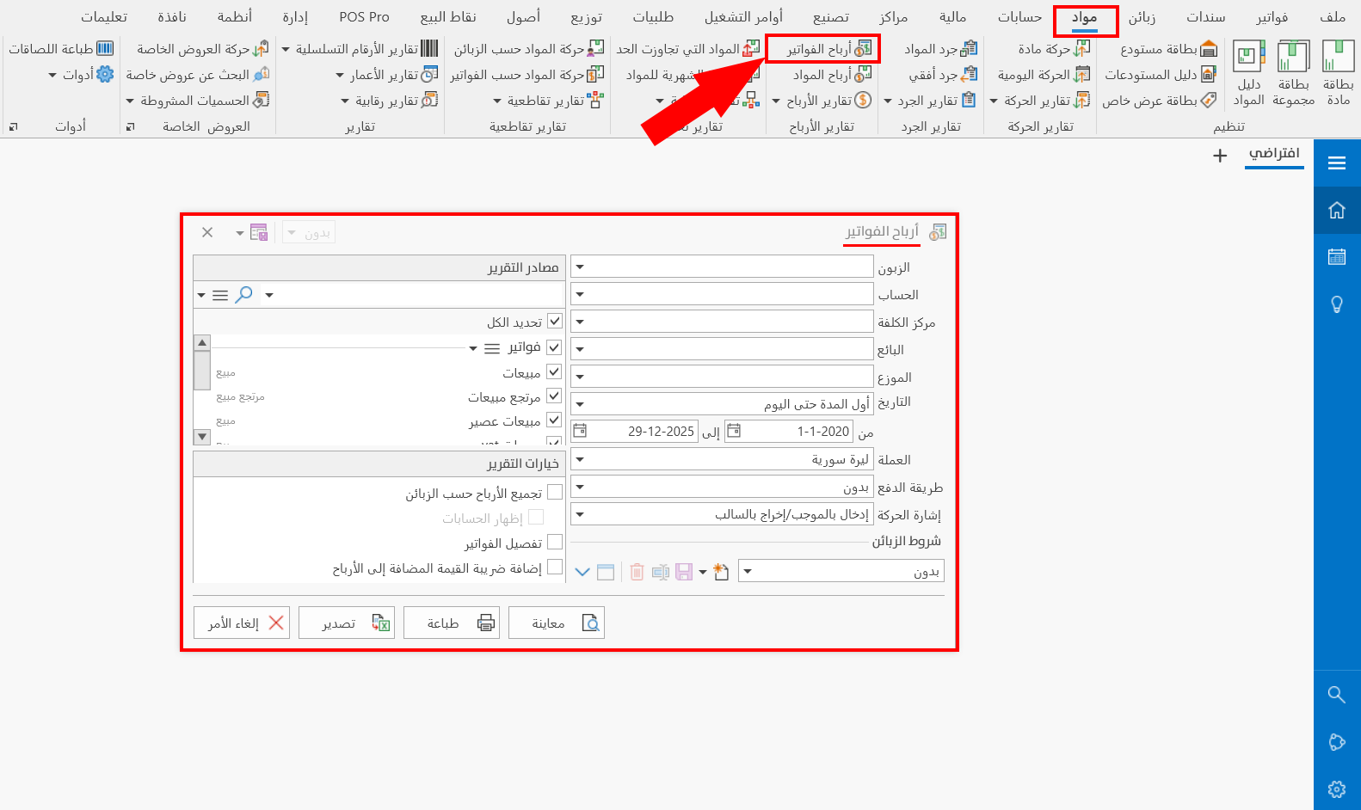The width and height of the screenshot is (1361, 810).
Task: Open the زبائن ribbon tab
Action: pyautogui.click(x=1142, y=17)
